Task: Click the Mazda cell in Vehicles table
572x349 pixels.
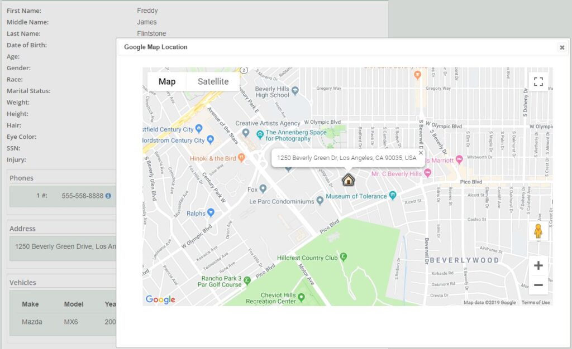Action: [x=32, y=322]
